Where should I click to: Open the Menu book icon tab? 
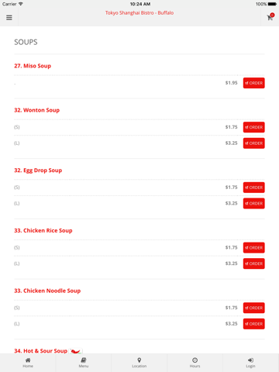click(x=84, y=360)
